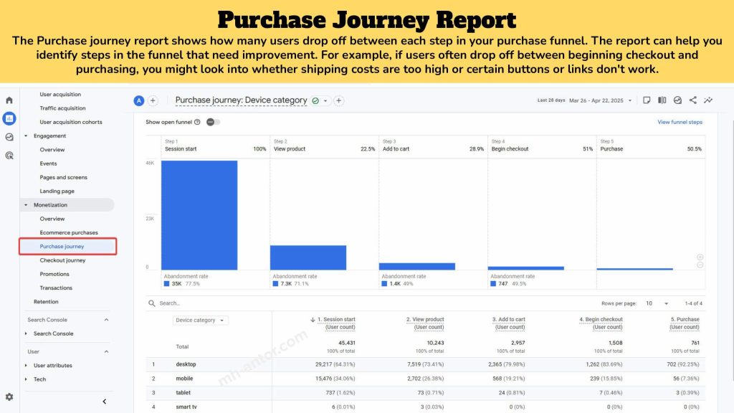This screenshot has height=413, width=734.
Task: Add a filter with plus after report title
Action: (x=339, y=100)
